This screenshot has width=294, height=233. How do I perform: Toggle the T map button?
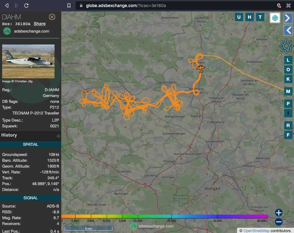pyautogui.click(x=260, y=17)
